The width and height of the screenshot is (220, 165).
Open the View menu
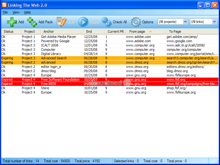[16, 12]
